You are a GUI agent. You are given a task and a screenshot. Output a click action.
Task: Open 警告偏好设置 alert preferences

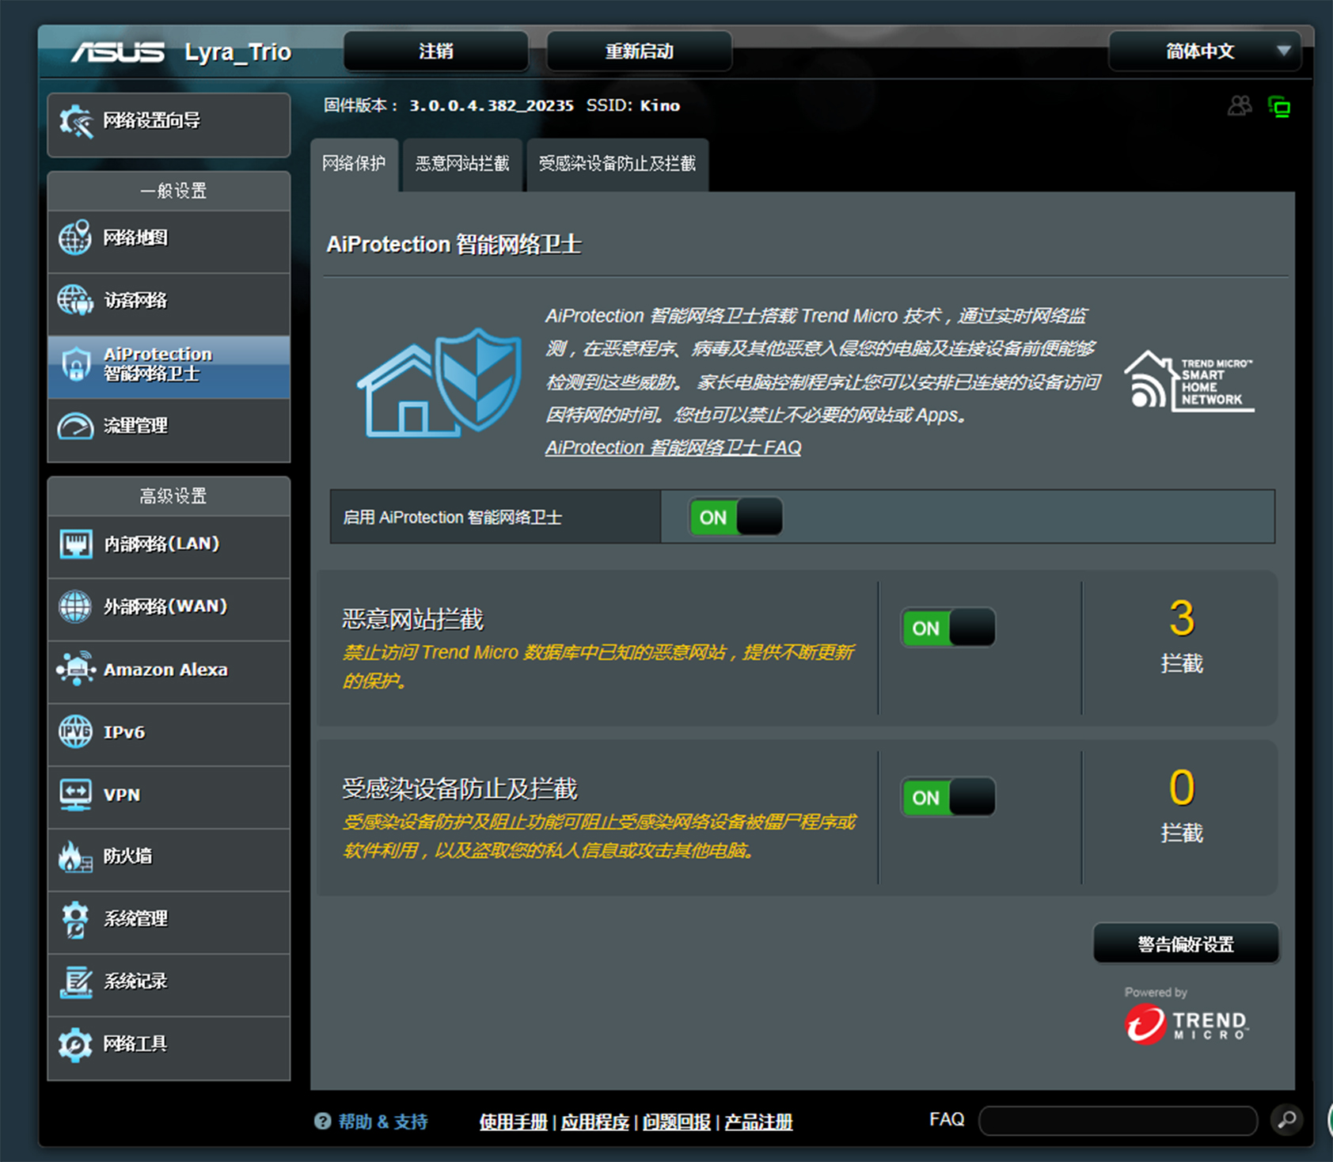coord(1186,944)
